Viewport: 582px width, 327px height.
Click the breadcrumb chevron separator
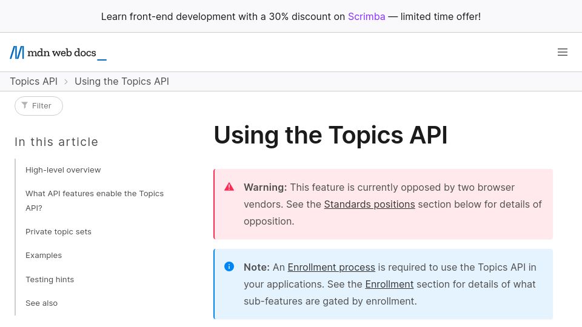66,82
